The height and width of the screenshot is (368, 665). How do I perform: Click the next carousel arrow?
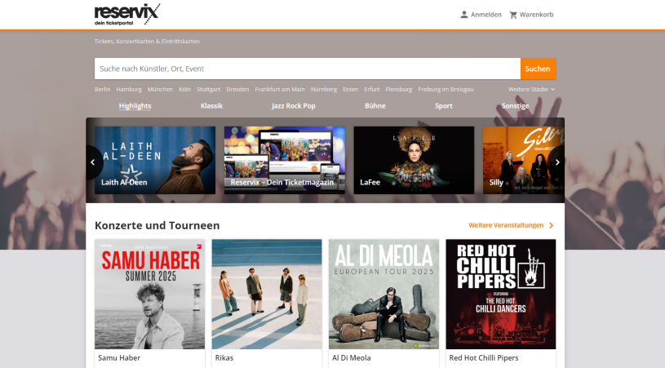click(557, 162)
